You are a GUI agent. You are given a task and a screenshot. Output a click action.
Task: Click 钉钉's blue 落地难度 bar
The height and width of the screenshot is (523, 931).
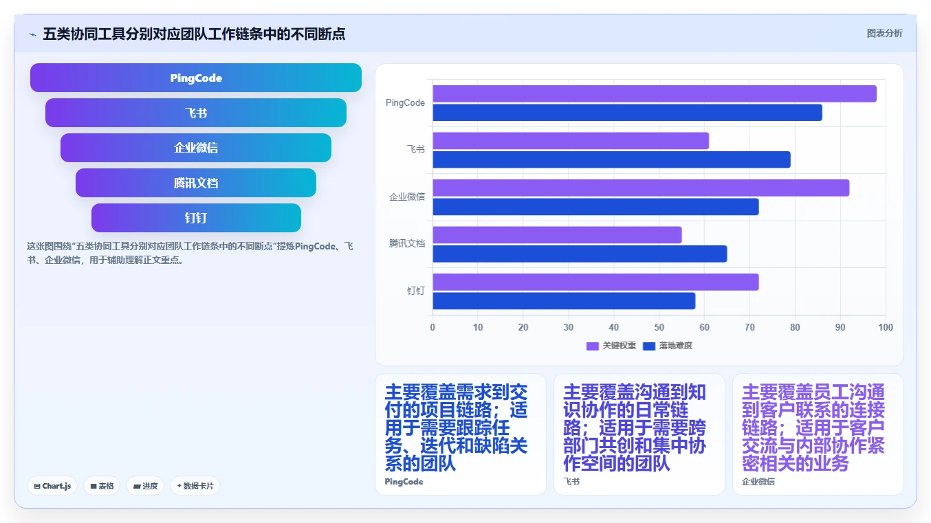[x=564, y=301]
